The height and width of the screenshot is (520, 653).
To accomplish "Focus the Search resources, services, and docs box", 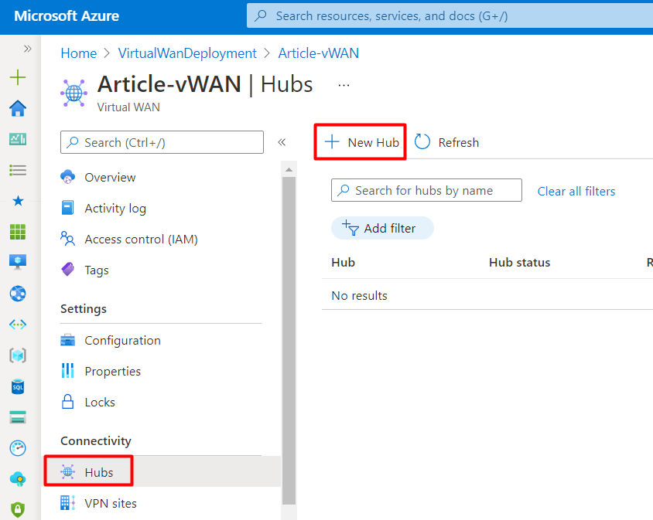I will click(x=450, y=15).
